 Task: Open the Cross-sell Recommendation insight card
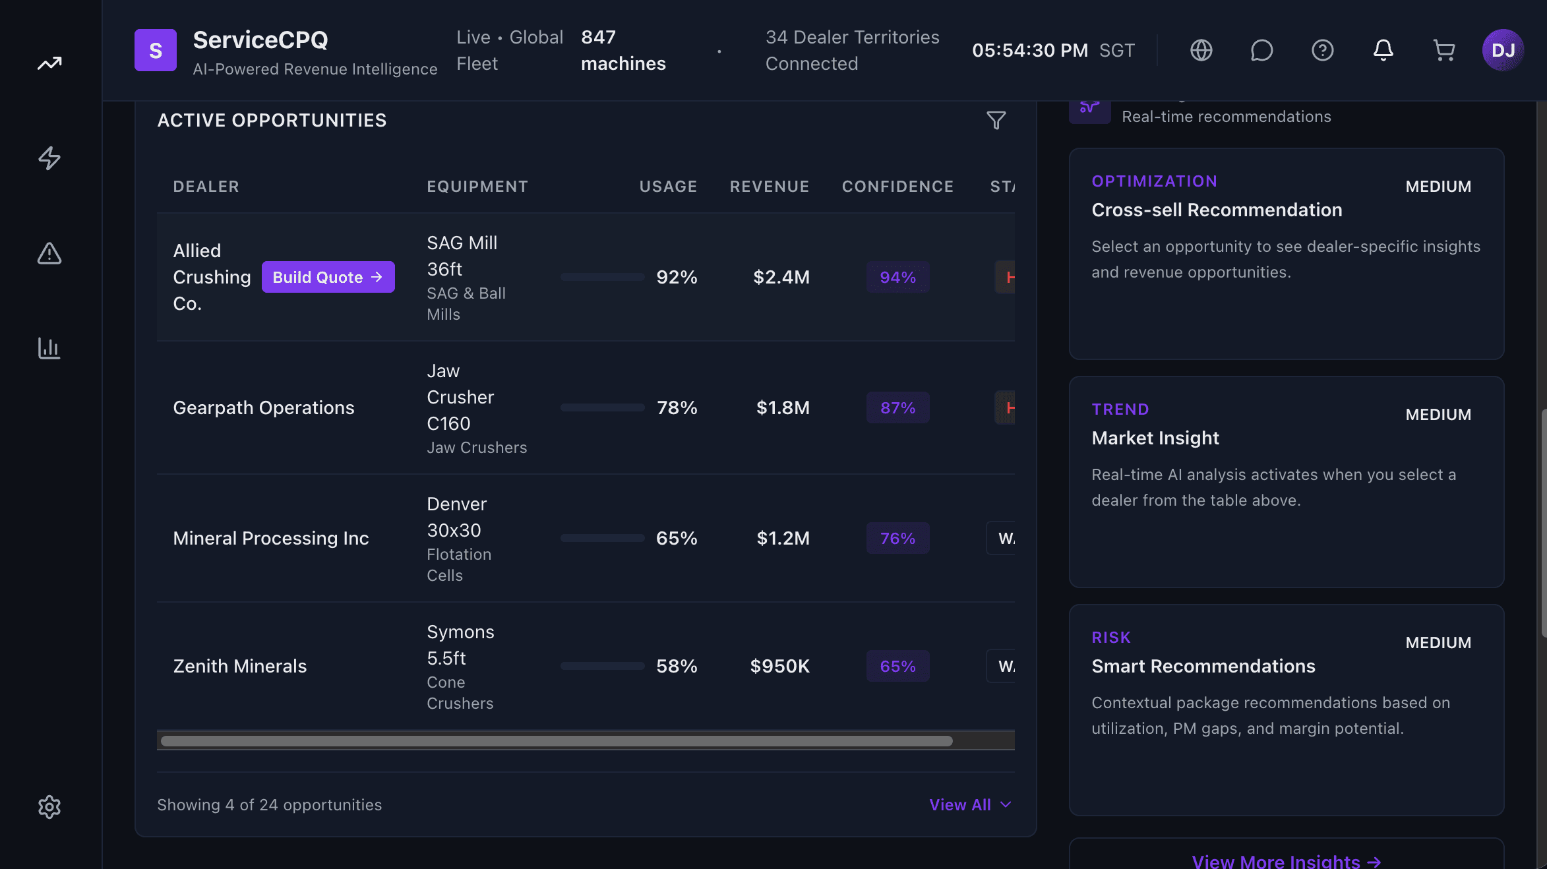[x=1286, y=254]
